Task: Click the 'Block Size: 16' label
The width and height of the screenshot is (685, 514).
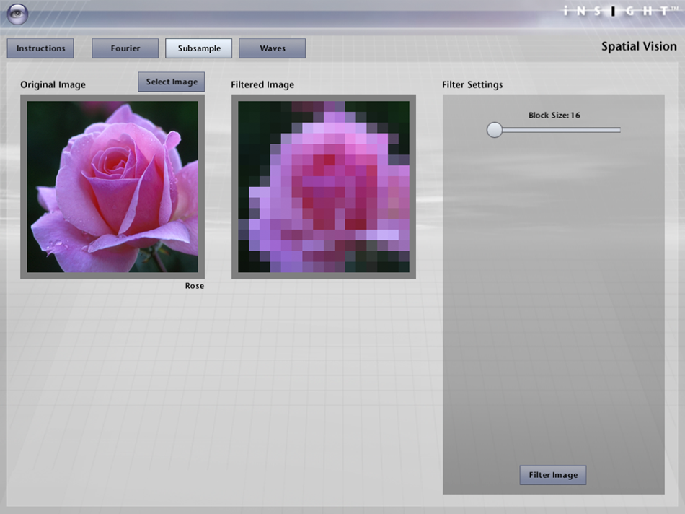Action: [554, 115]
